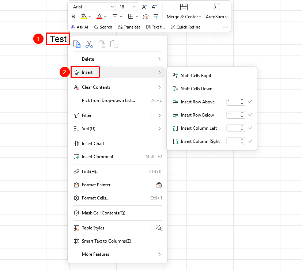The width and height of the screenshot is (302, 270).
Task: Confirm Insert Column Left with checkmark
Action: coord(250,128)
